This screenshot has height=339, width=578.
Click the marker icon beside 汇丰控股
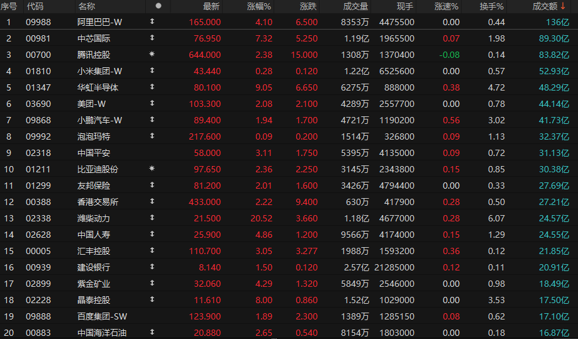[152, 250]
